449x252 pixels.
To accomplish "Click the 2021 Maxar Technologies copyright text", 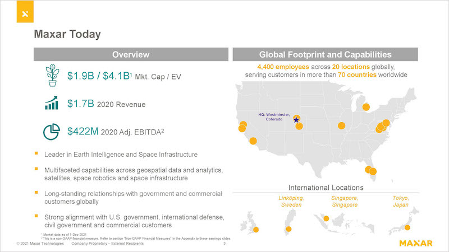I will click(x=40, y=244).
